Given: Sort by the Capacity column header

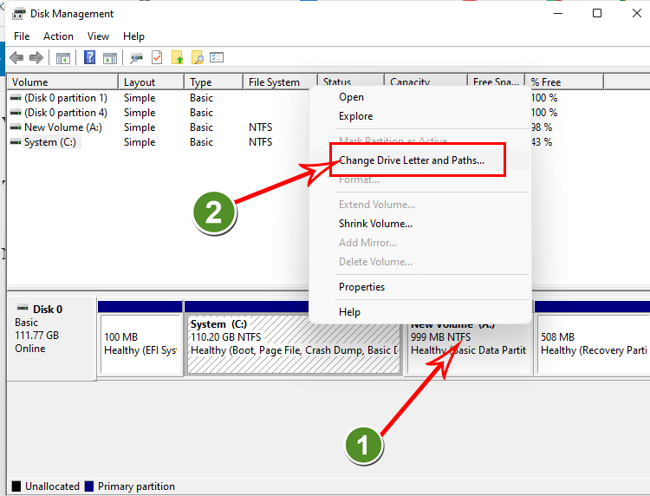Looking at the screenshot, I should pyautogui.click(x=426, y=80).
